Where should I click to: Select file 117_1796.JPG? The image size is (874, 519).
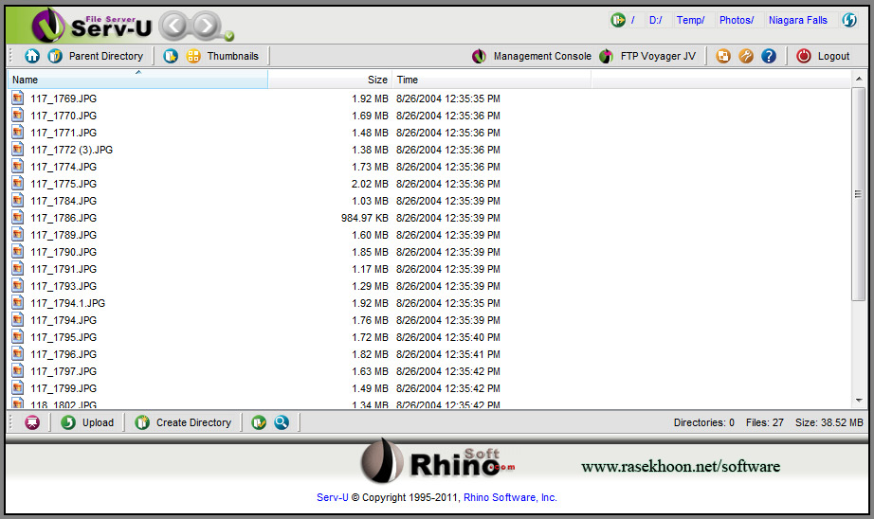64,354
